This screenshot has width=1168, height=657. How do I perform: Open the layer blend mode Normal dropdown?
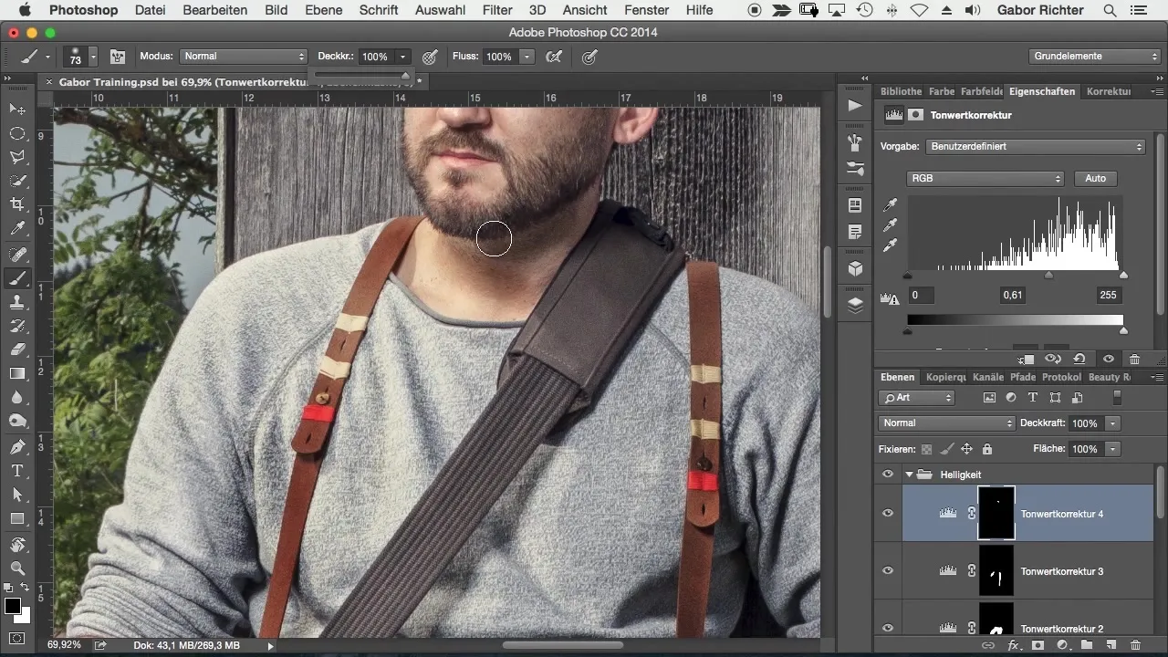[x=946, y=423]
